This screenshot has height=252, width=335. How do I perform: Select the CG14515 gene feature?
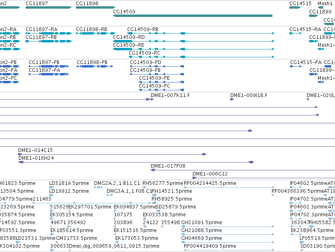[295, 7]
